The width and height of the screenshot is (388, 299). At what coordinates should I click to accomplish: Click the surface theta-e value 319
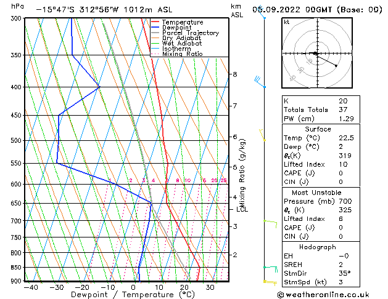point(345,156)
